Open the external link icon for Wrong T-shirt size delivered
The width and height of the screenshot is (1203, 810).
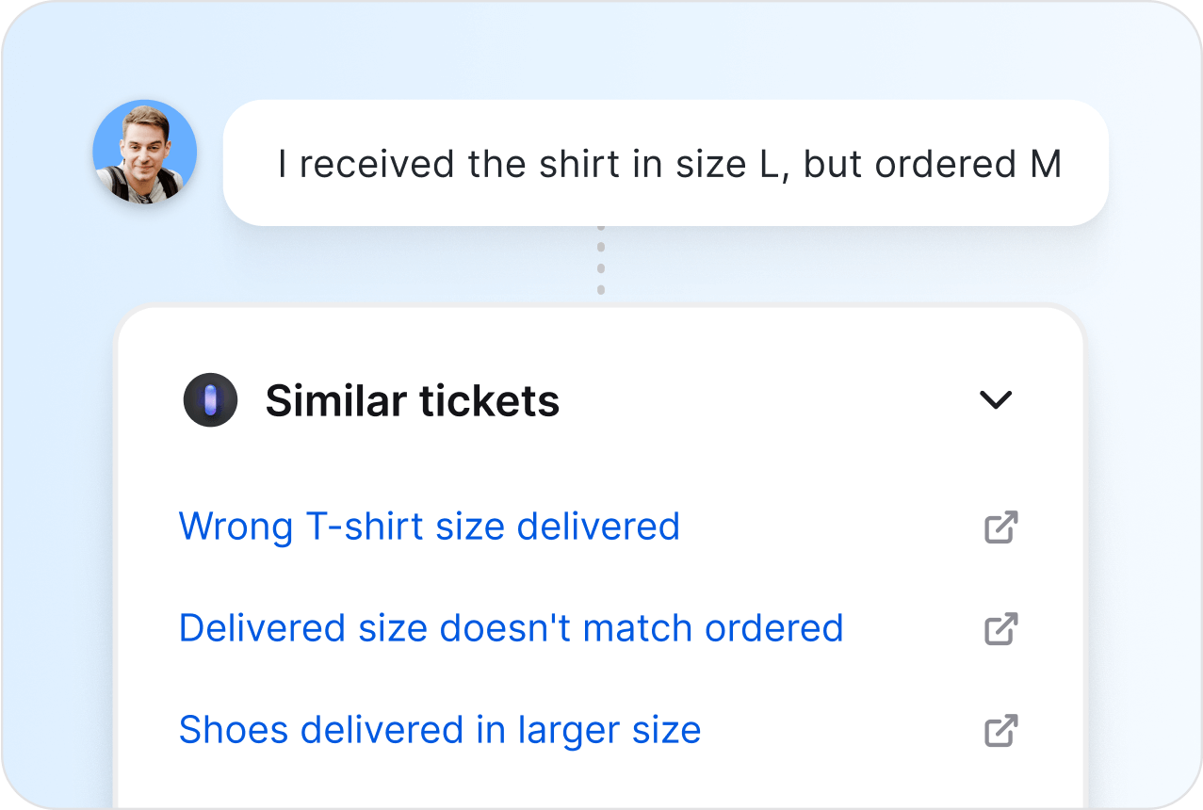click(1001, 526)
